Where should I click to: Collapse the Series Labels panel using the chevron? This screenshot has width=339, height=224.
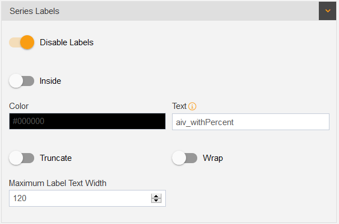click(x=327, y=11)
